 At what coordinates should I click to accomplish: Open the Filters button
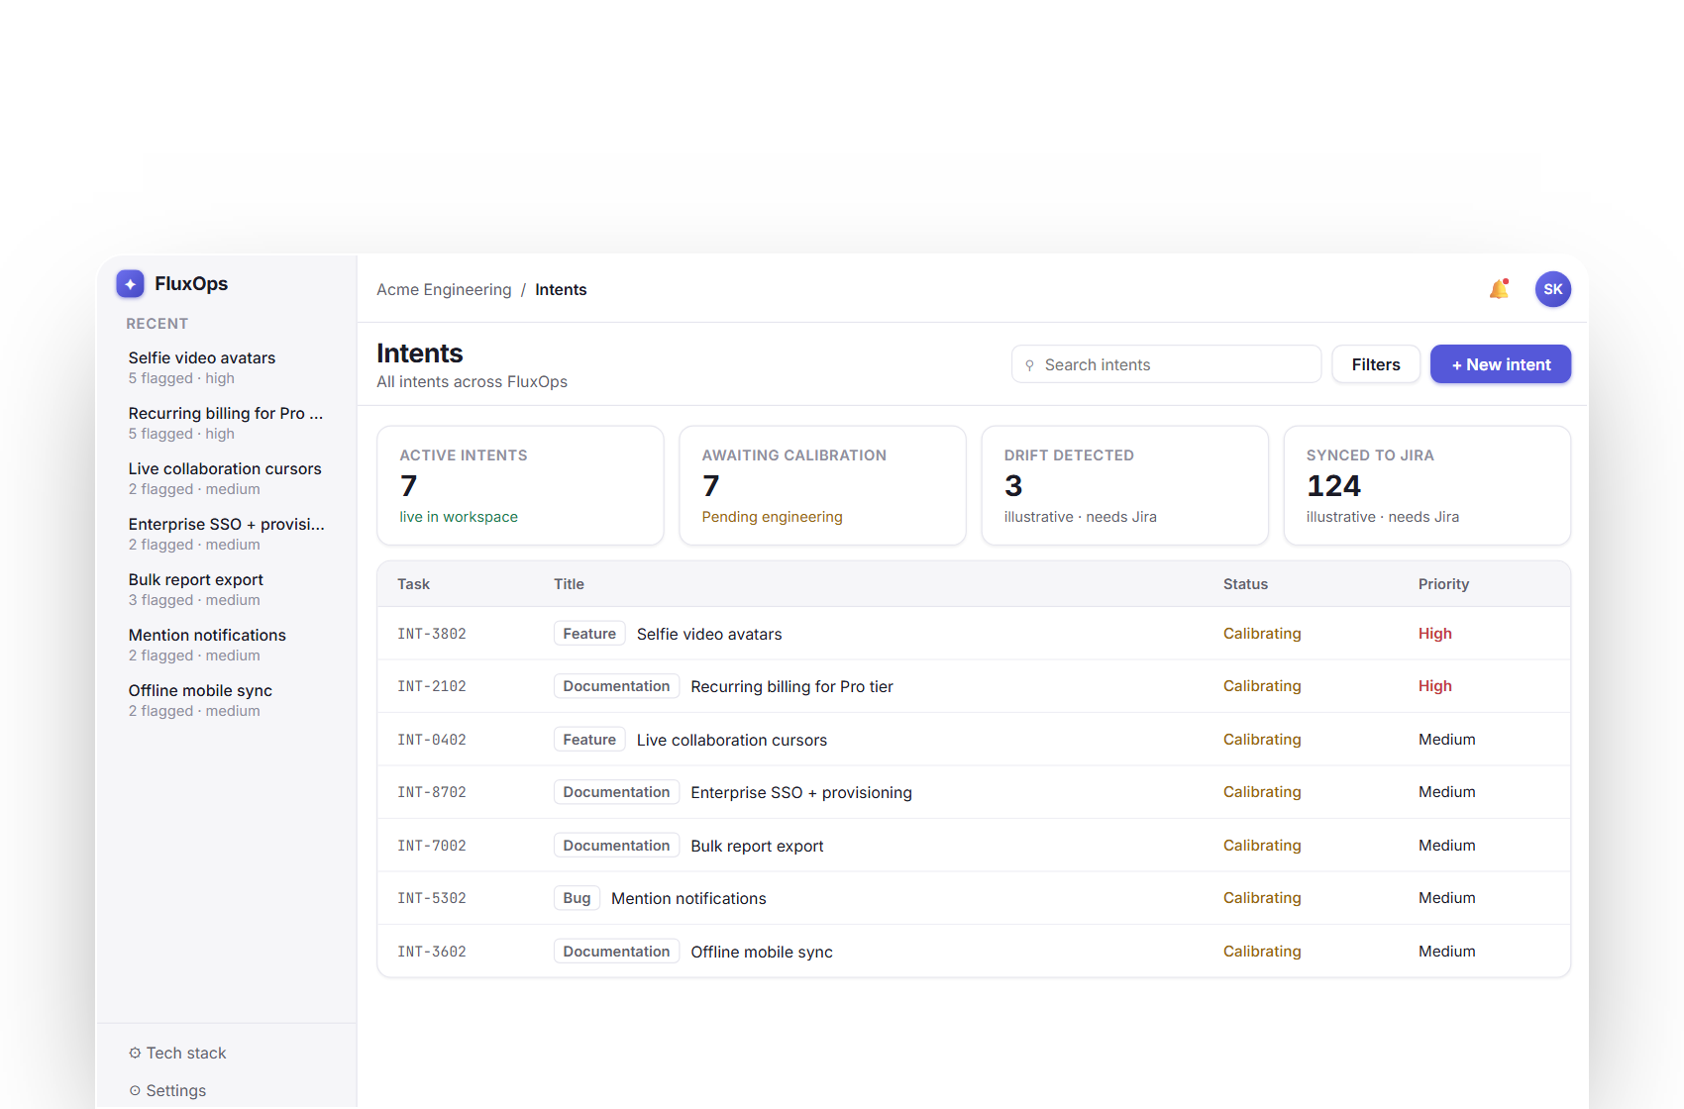tap(1375, 364)
